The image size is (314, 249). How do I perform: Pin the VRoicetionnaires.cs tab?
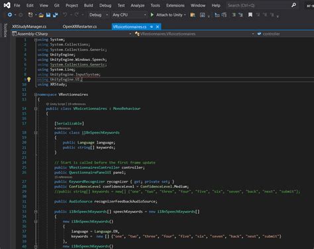(x=152, y=26)
